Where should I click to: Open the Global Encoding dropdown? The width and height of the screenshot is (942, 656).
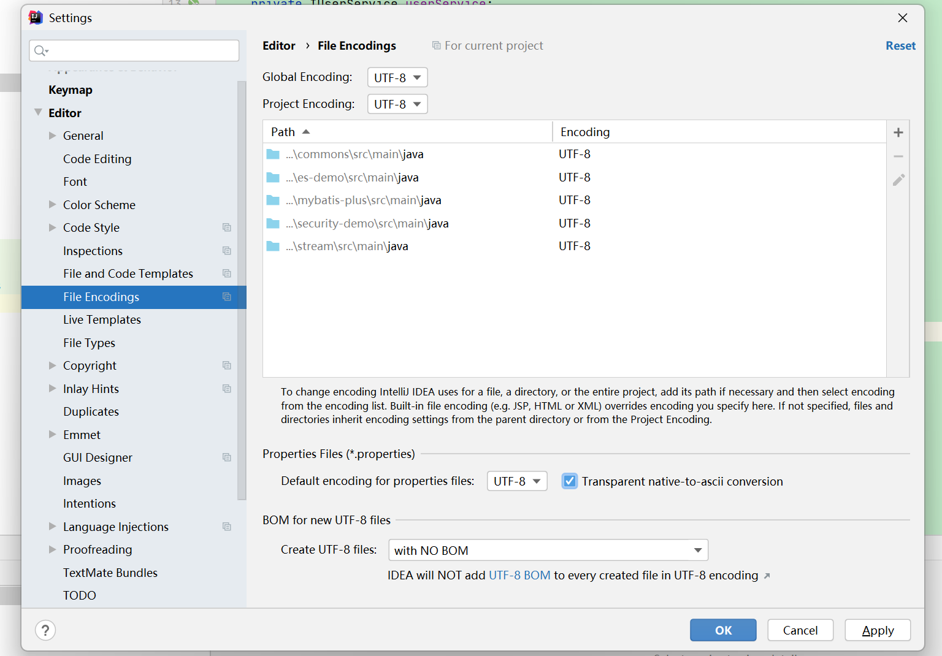(x=397, y=77)
